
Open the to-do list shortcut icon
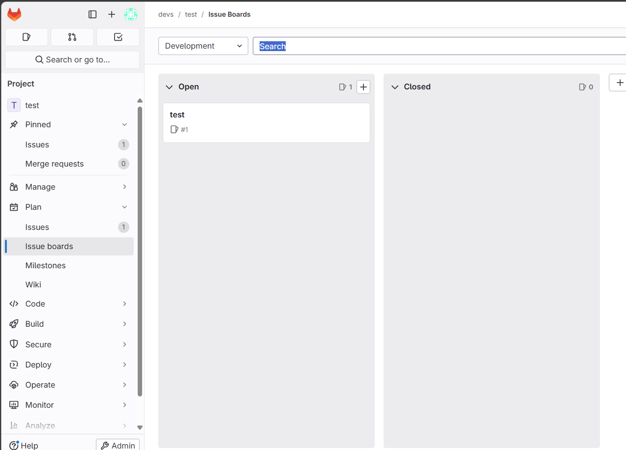pyautogui.click(x=118, y=37)
